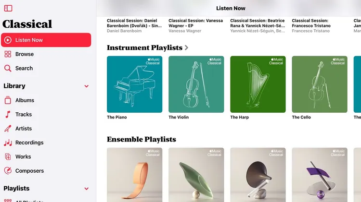Open The Harp playlist cover
The width and height of the screenshot is (361, 202).
258,84
